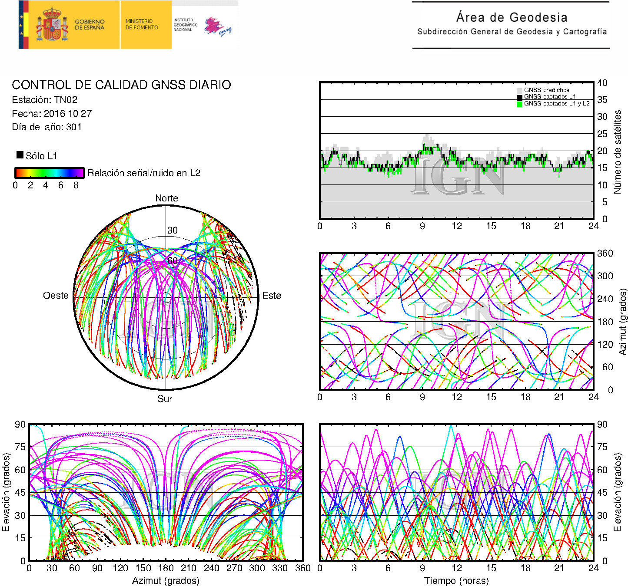Click the GNSS predichos gray legend swatch
This screenshot has width=628, height=586.
519,90
